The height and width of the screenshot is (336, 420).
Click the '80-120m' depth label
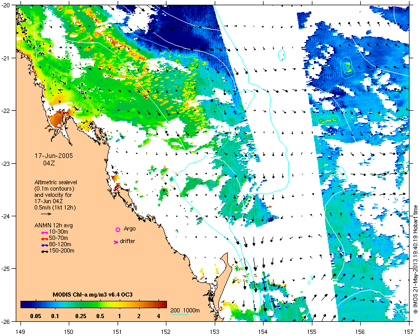tap(60, 244)
